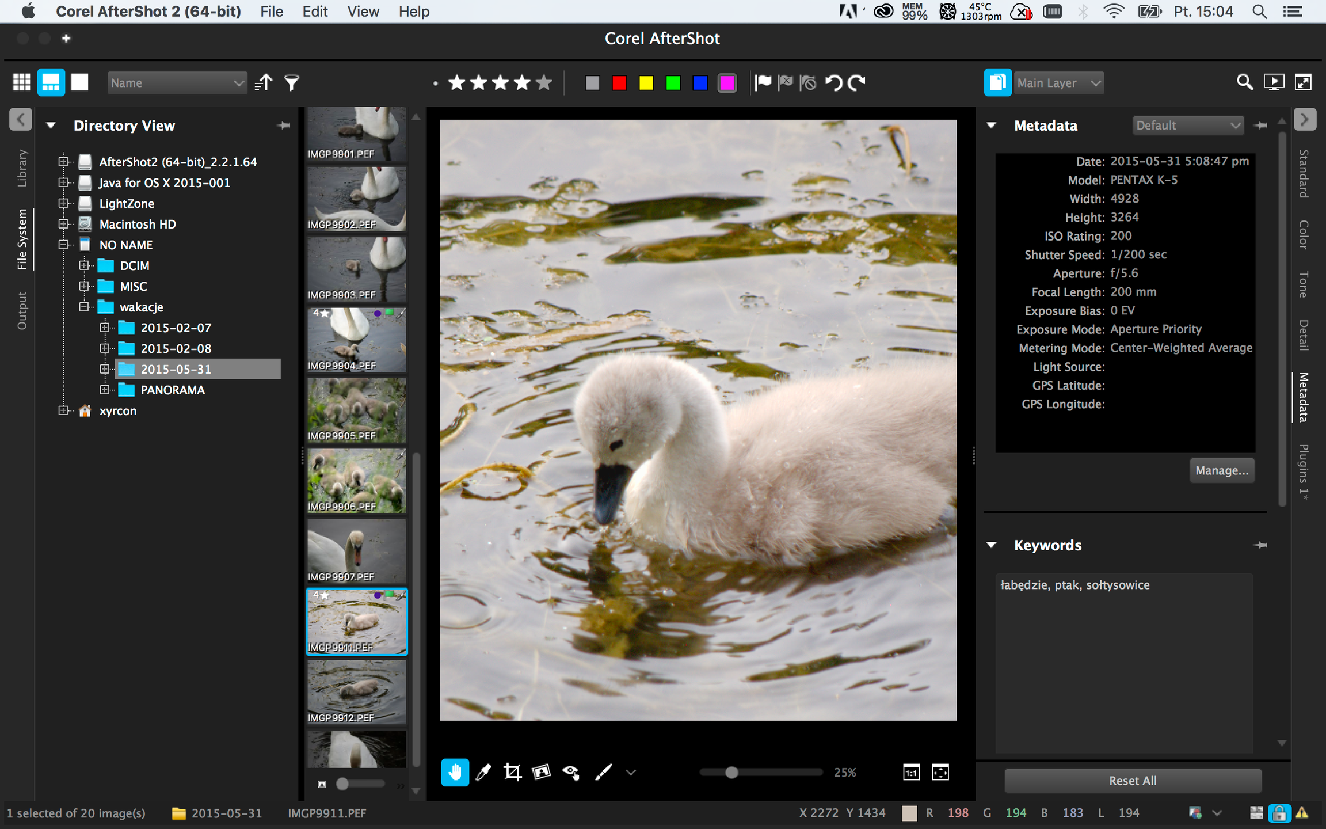Image resolution: width=1326 pixels, height=829 pixels.
Task: Toggle 1:1 zoom view
Action: pos(911,772)
